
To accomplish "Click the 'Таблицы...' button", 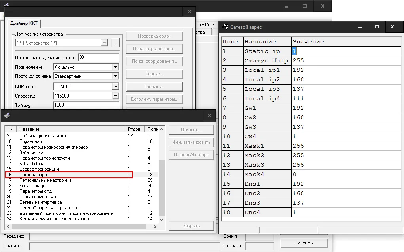I will (154, 87).
